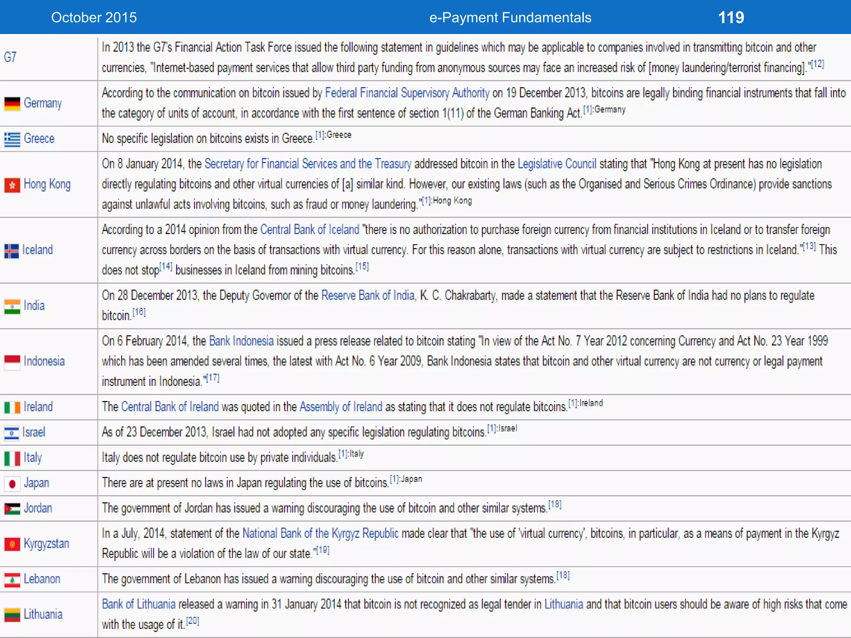Open the Germany country link
Viewport: 851px width, 638px height.
point(43,103)
